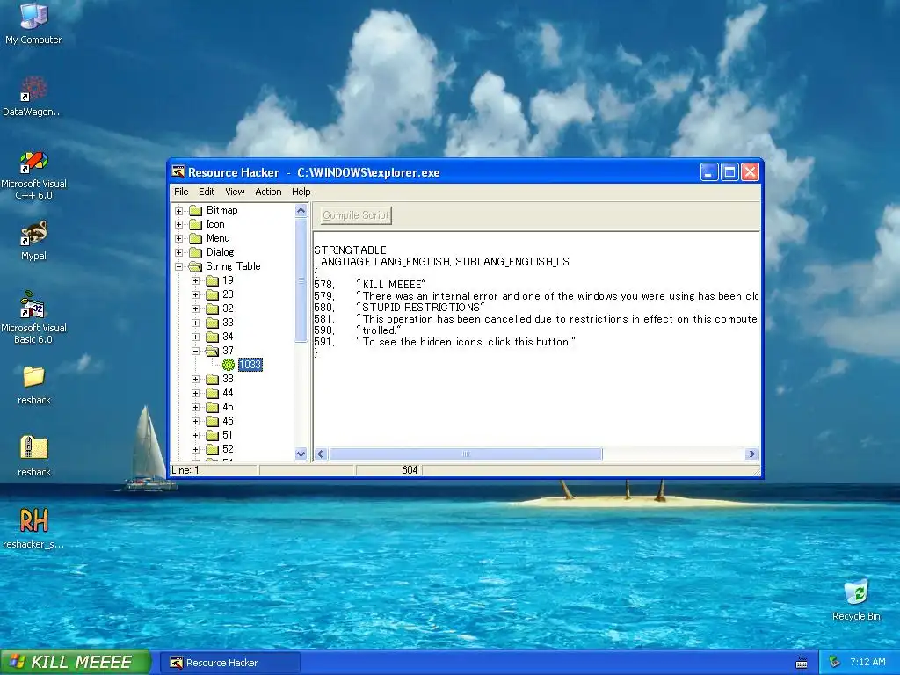Select the reshack folder icon on desktop
900x675 pixels.
[33, 377]
